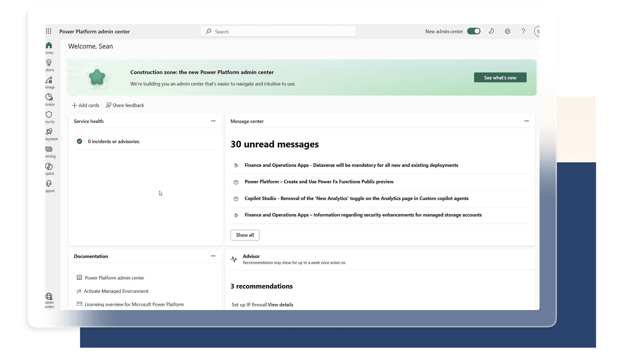Click Share feedback command
The image size is (633, 355).
[125, 105]
